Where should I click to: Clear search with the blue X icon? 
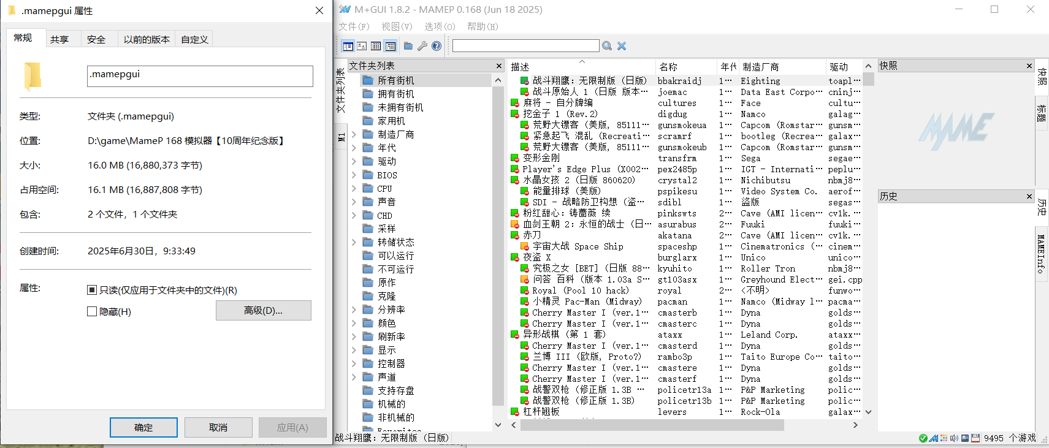coord(622,46)
